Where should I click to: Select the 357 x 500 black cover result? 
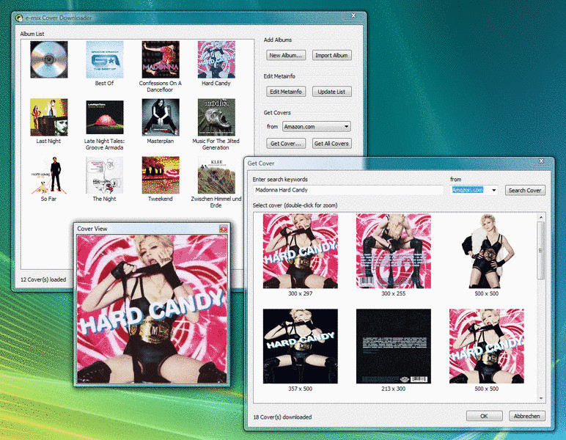(x=301, y=346)
